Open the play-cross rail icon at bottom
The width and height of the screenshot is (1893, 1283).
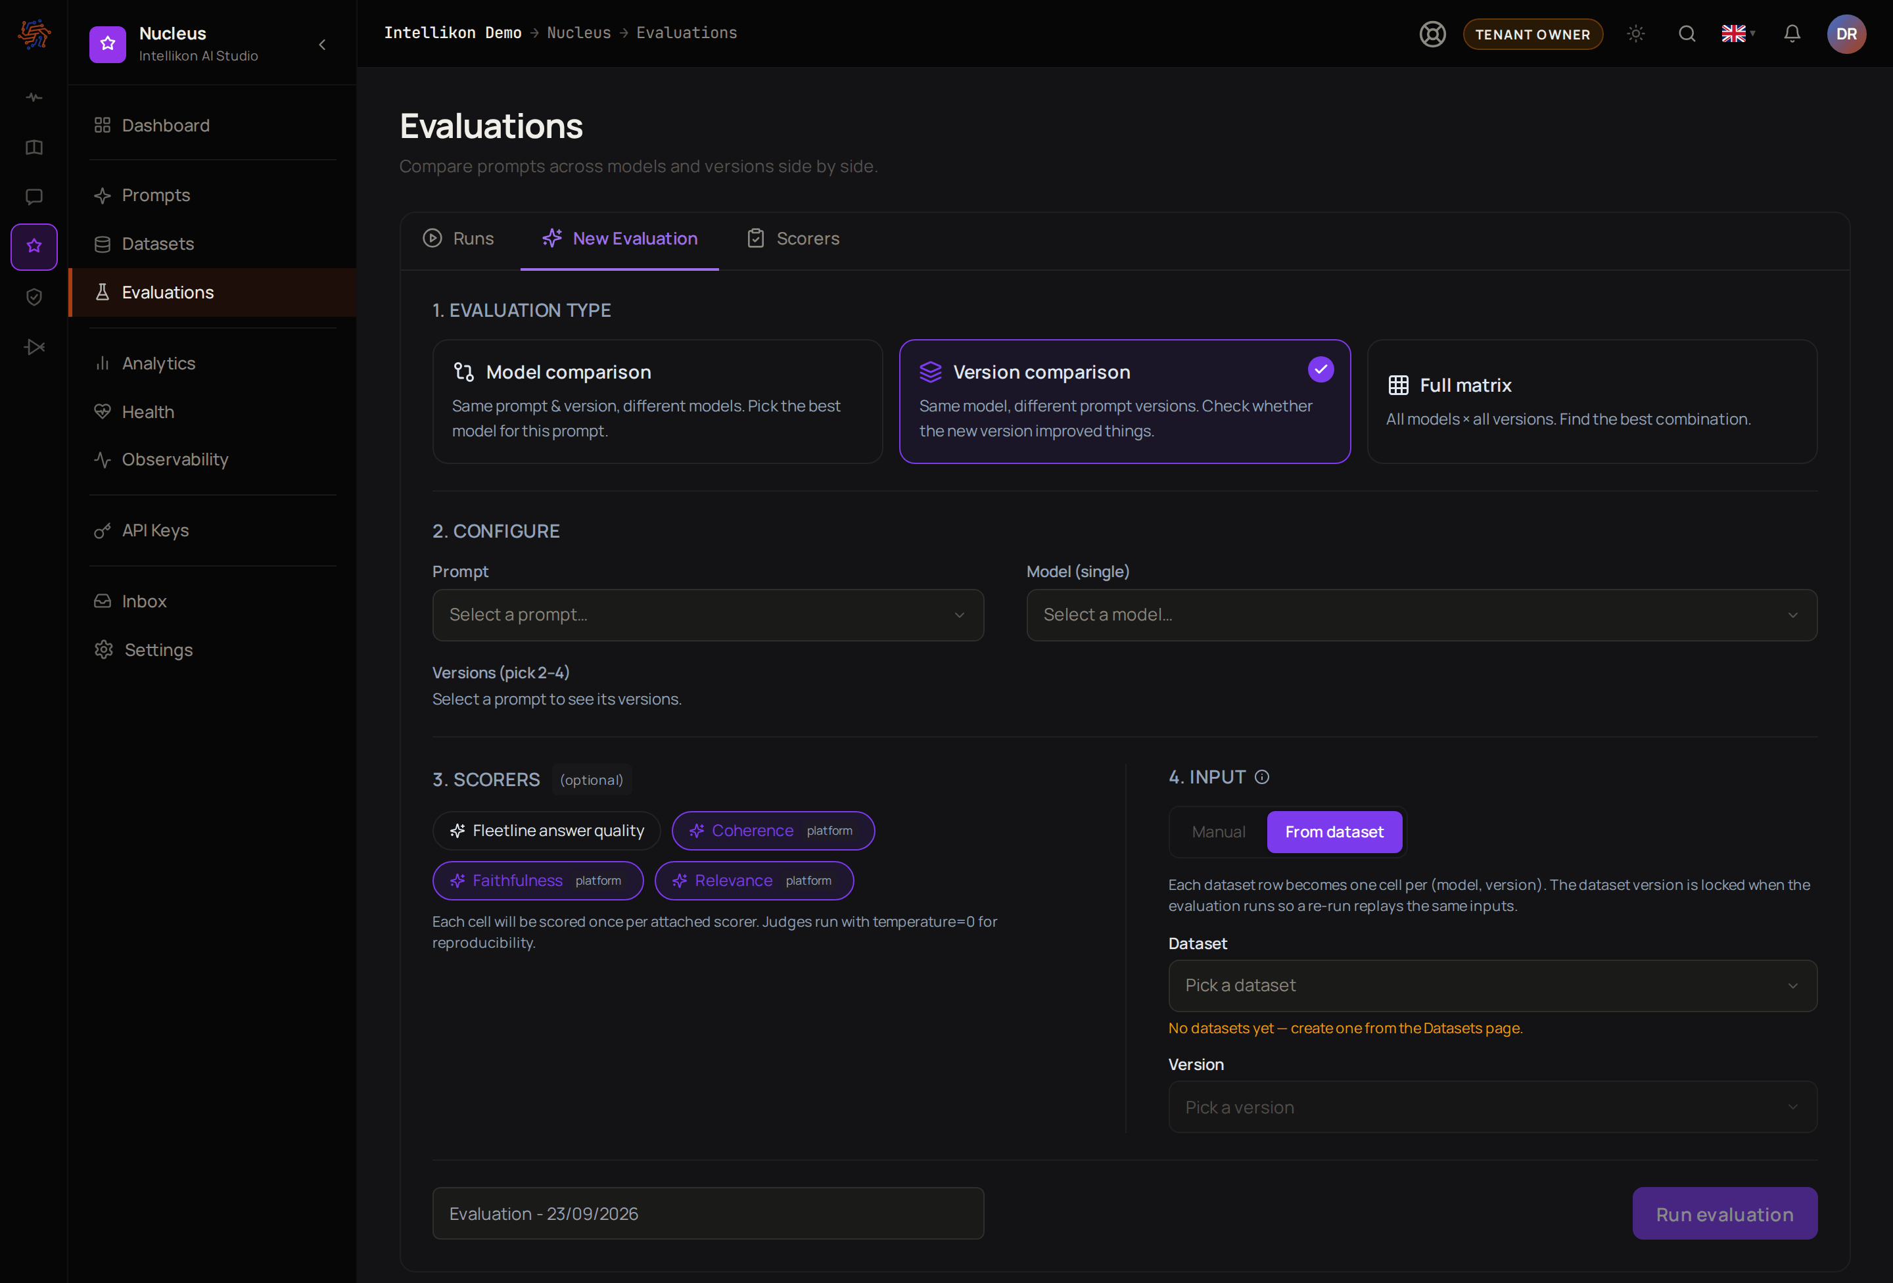[34, 347]
